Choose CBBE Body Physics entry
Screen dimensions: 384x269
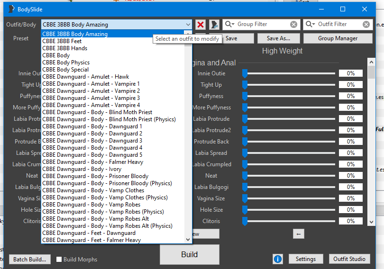click(112, 63)
